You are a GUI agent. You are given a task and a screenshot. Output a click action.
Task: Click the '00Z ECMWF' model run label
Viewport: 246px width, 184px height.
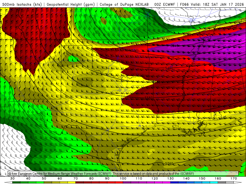pyautogui.click(x=165, y=4)
